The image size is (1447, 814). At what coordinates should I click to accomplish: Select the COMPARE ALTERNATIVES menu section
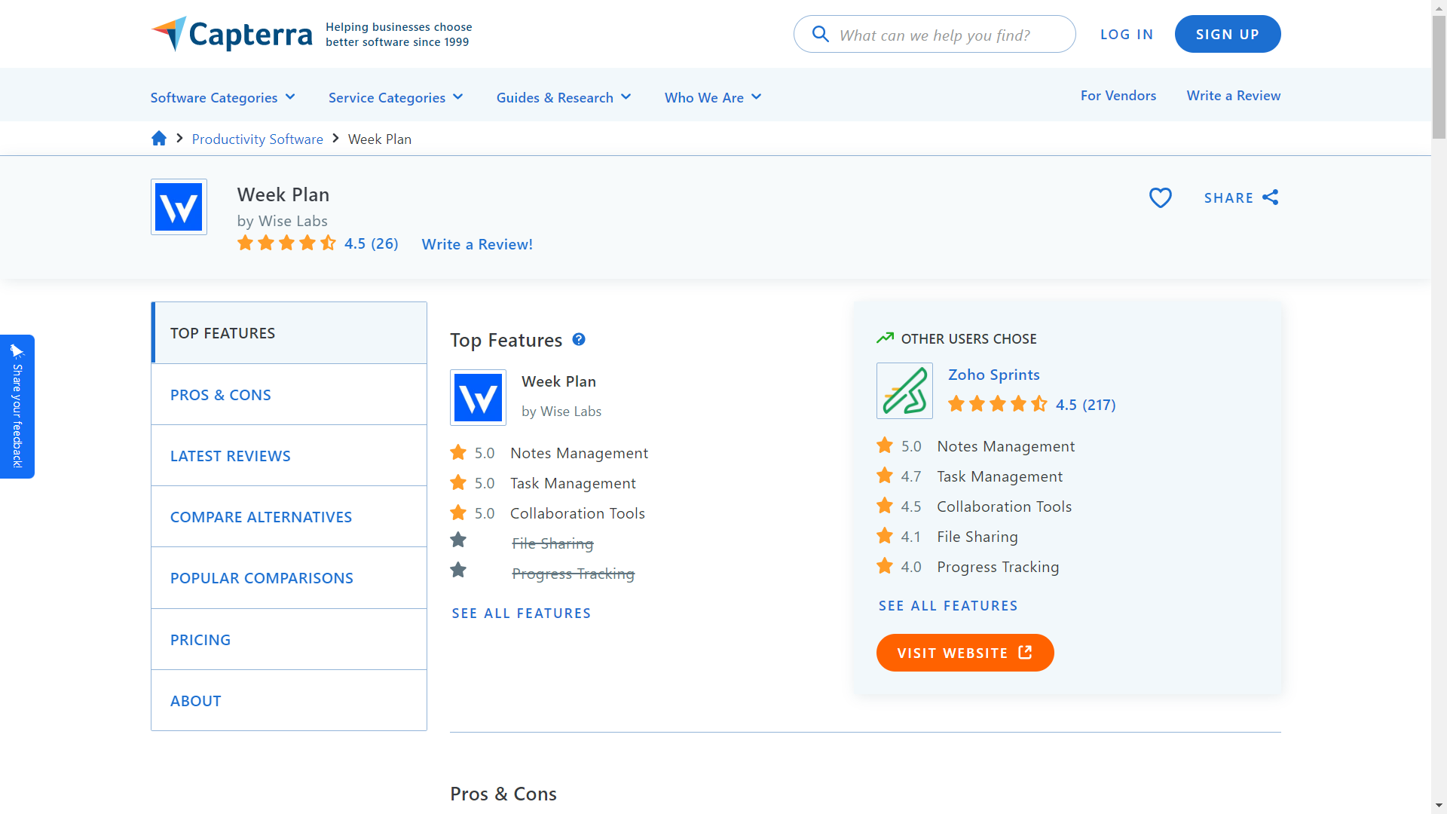coord(260,517)
